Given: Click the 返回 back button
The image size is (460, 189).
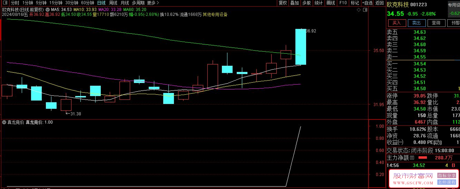Looking at the screenshot, I should point(379,3).
